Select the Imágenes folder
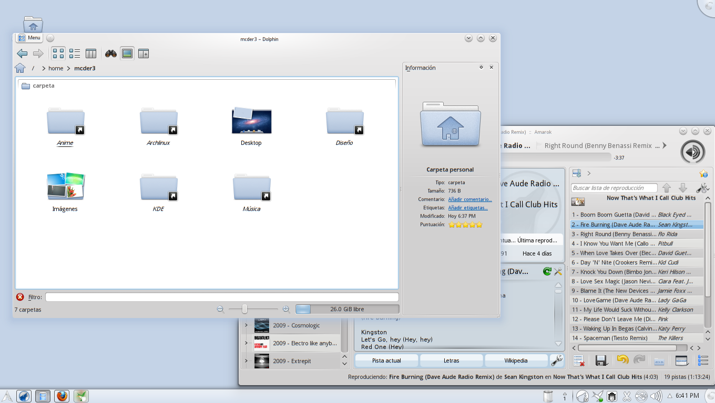Screen dimensions: 715x403 click(65, 193)
